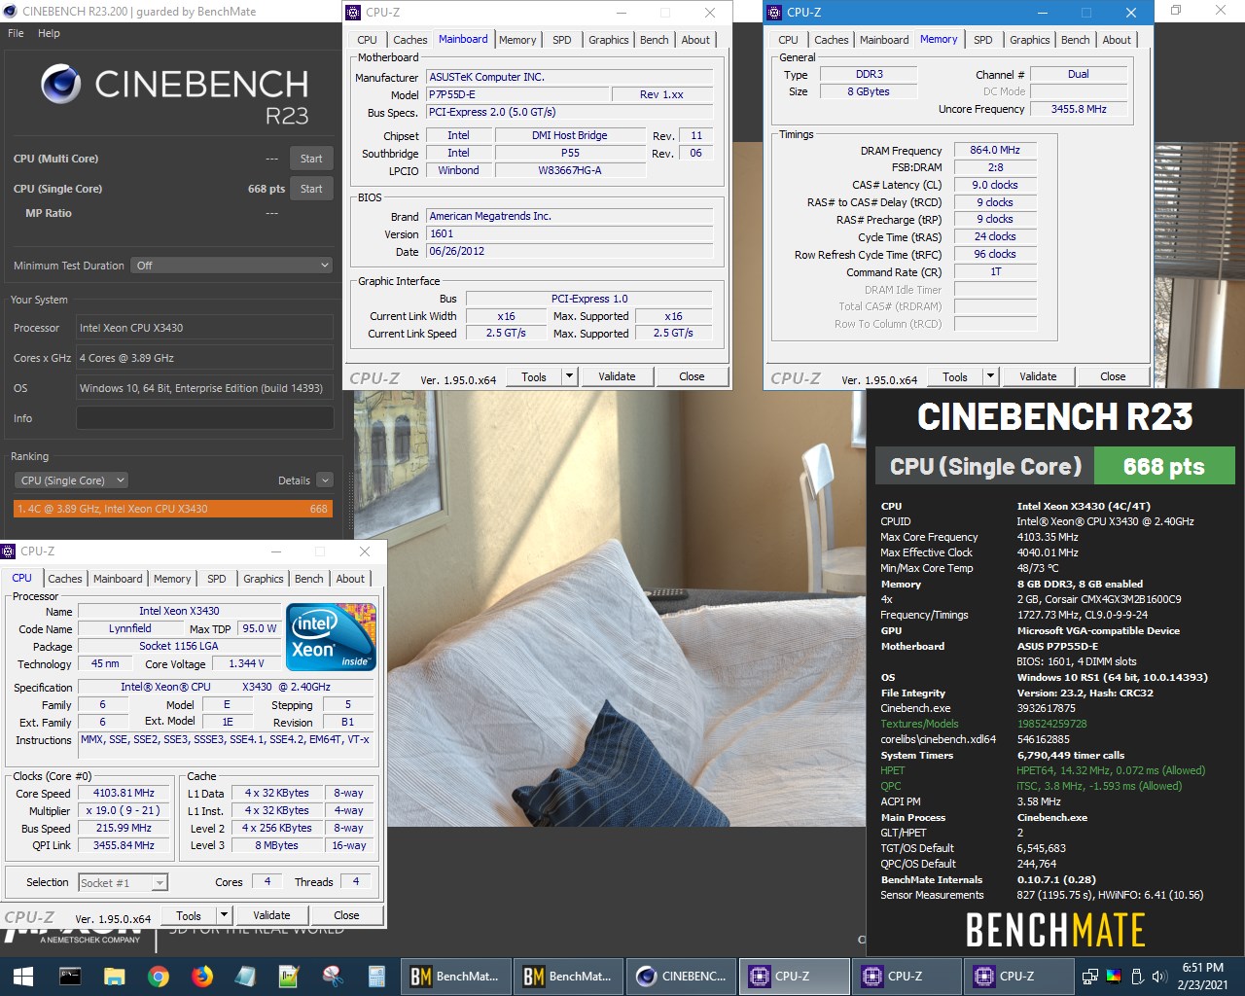The width and height of the screenshot is (1245, 996).
Task: Open Graphics tab in Mainboard CPU-Z window
Action: click(x=608, y=40)
